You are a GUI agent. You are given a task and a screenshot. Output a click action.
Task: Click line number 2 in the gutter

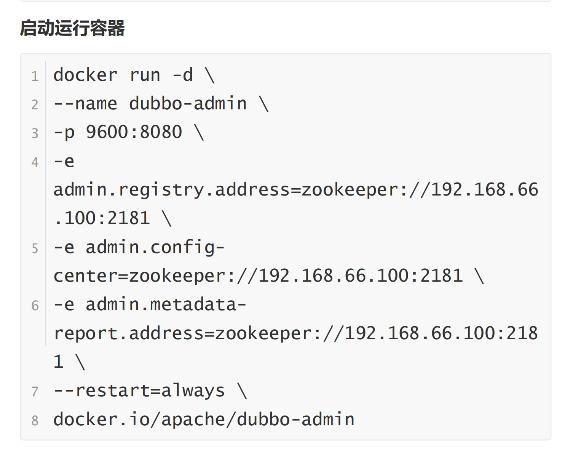tap(35, 104)
